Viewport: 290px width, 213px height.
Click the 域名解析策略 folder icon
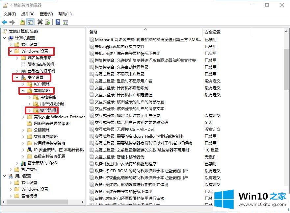[23, 58]
